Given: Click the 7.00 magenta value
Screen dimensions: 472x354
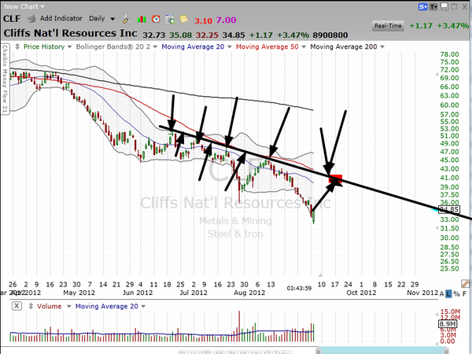Looking at the screenshot, I should 226,20.
